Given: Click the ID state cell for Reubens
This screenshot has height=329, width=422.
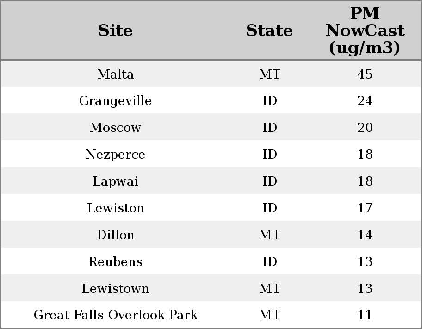Looking at the screenshot, I should point(269,262).
